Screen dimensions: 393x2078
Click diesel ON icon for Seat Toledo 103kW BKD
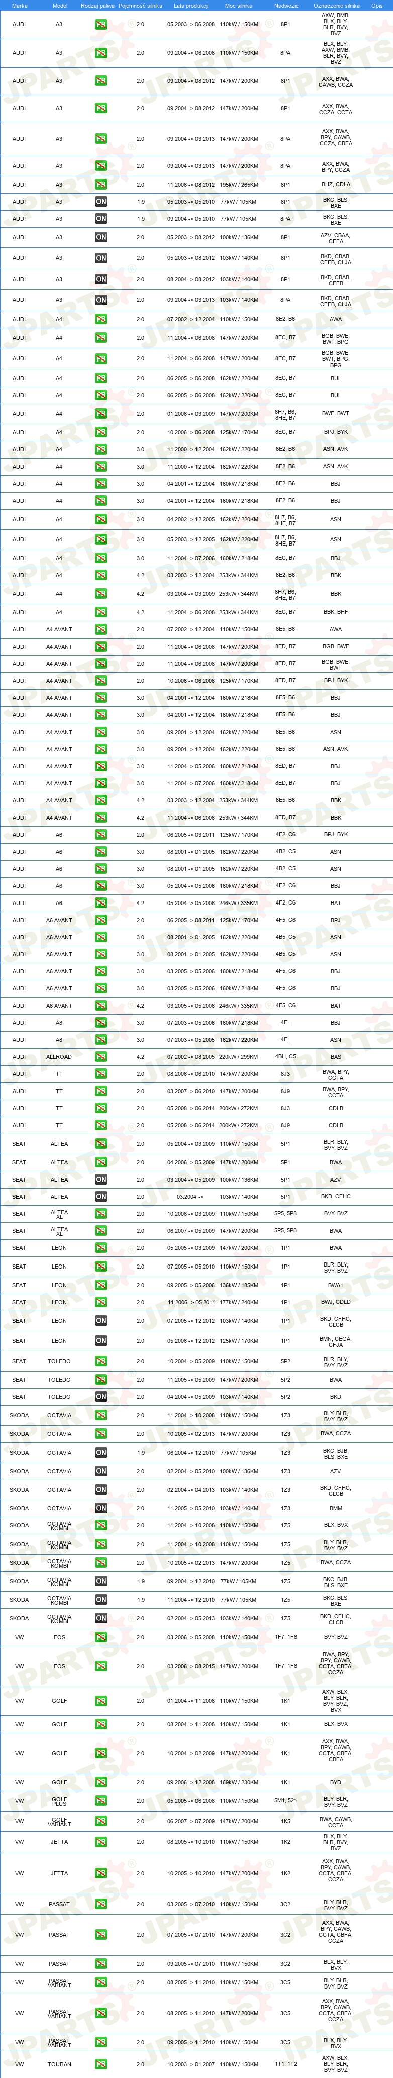(x=101, y=1396)
